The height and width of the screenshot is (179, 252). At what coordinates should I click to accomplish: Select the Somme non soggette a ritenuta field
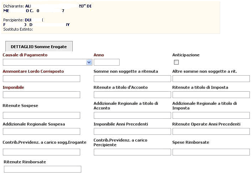(x=132, y=79)
